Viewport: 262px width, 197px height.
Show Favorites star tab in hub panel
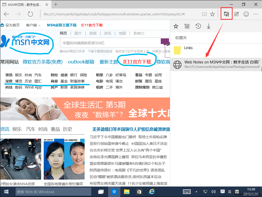[176, 26]
